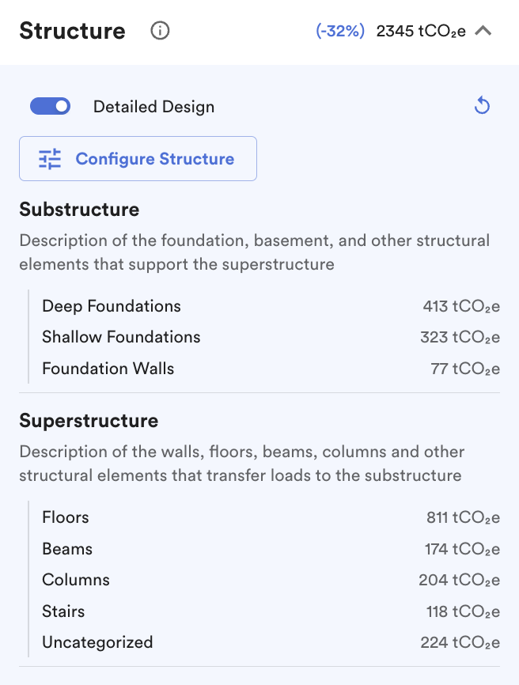Click the info icon next to Structure
519x685 pixels.
pos(160,32)
